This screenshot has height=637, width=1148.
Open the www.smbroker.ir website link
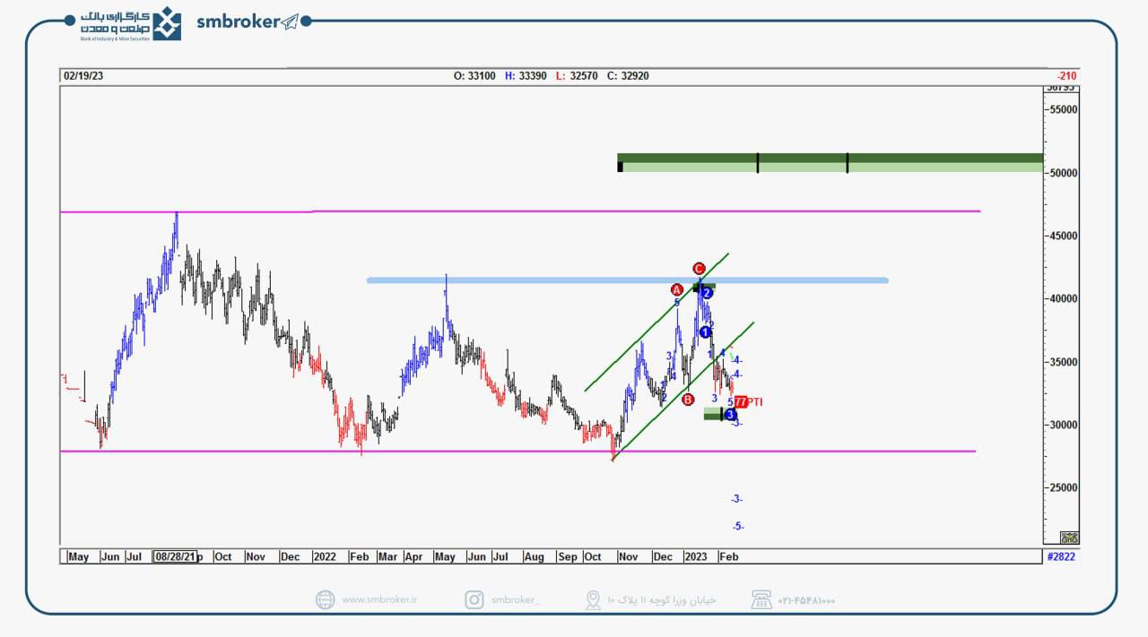379,600
